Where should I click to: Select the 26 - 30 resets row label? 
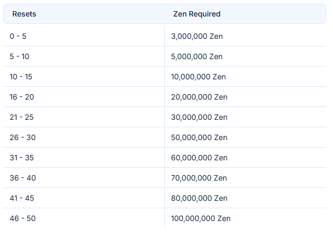22,137
